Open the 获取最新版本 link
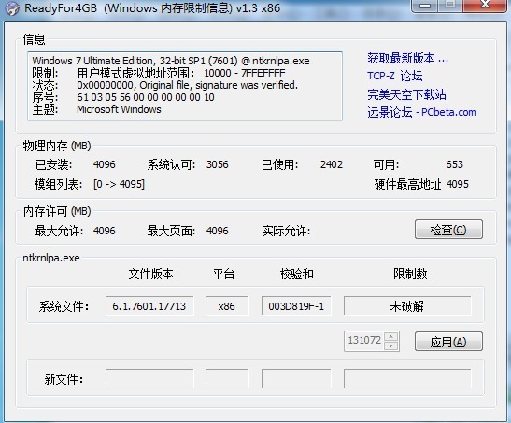 tap(407, 58)
